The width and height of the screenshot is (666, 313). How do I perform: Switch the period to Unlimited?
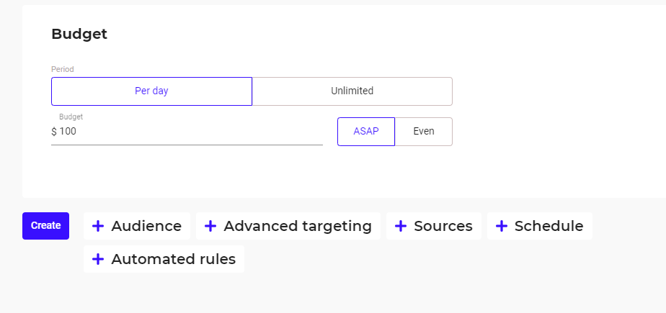coord(352,91)
